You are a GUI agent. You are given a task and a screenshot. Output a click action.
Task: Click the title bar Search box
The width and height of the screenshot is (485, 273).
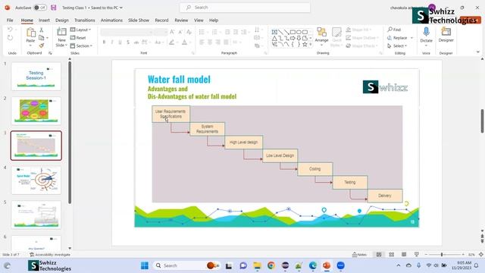tap(245, 8)
